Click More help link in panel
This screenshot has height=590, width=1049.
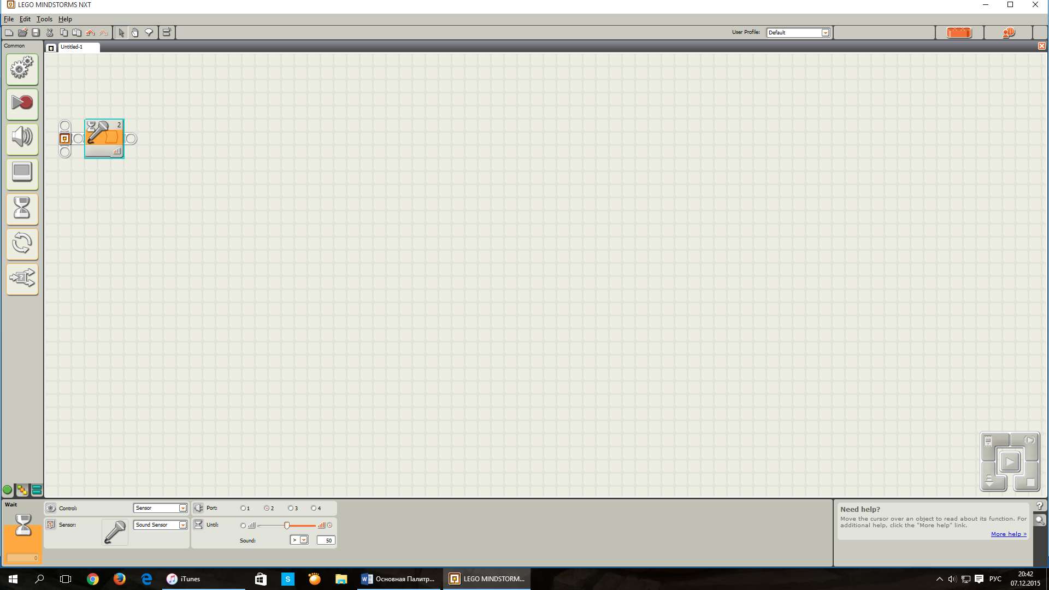pos(1009,534)
